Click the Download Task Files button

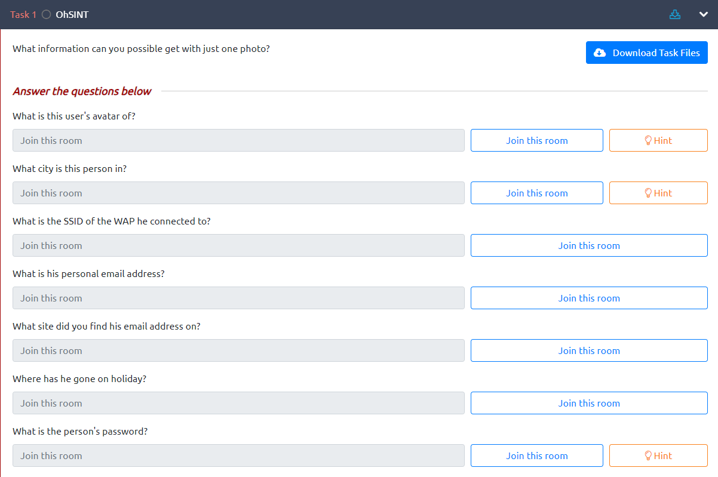coord(646,53)
